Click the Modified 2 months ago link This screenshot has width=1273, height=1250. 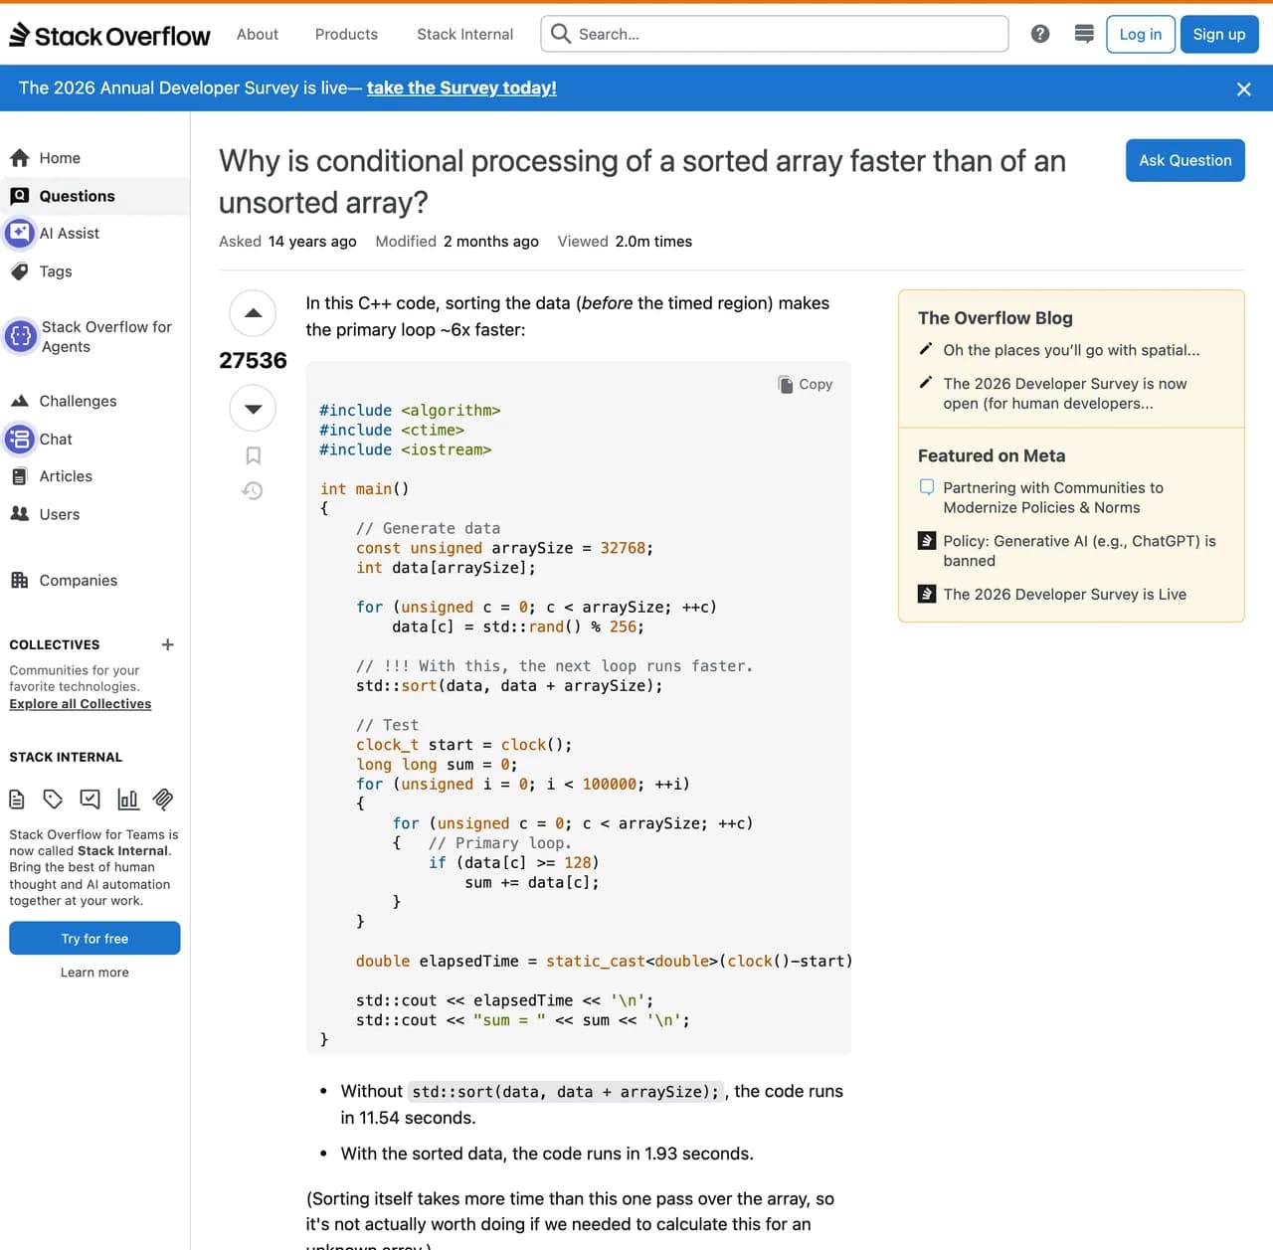(x=456, y=242)
